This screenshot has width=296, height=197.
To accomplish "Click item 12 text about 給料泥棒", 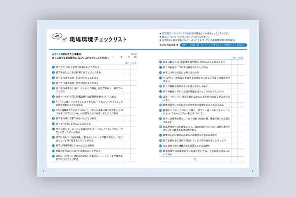I will 89,139.
